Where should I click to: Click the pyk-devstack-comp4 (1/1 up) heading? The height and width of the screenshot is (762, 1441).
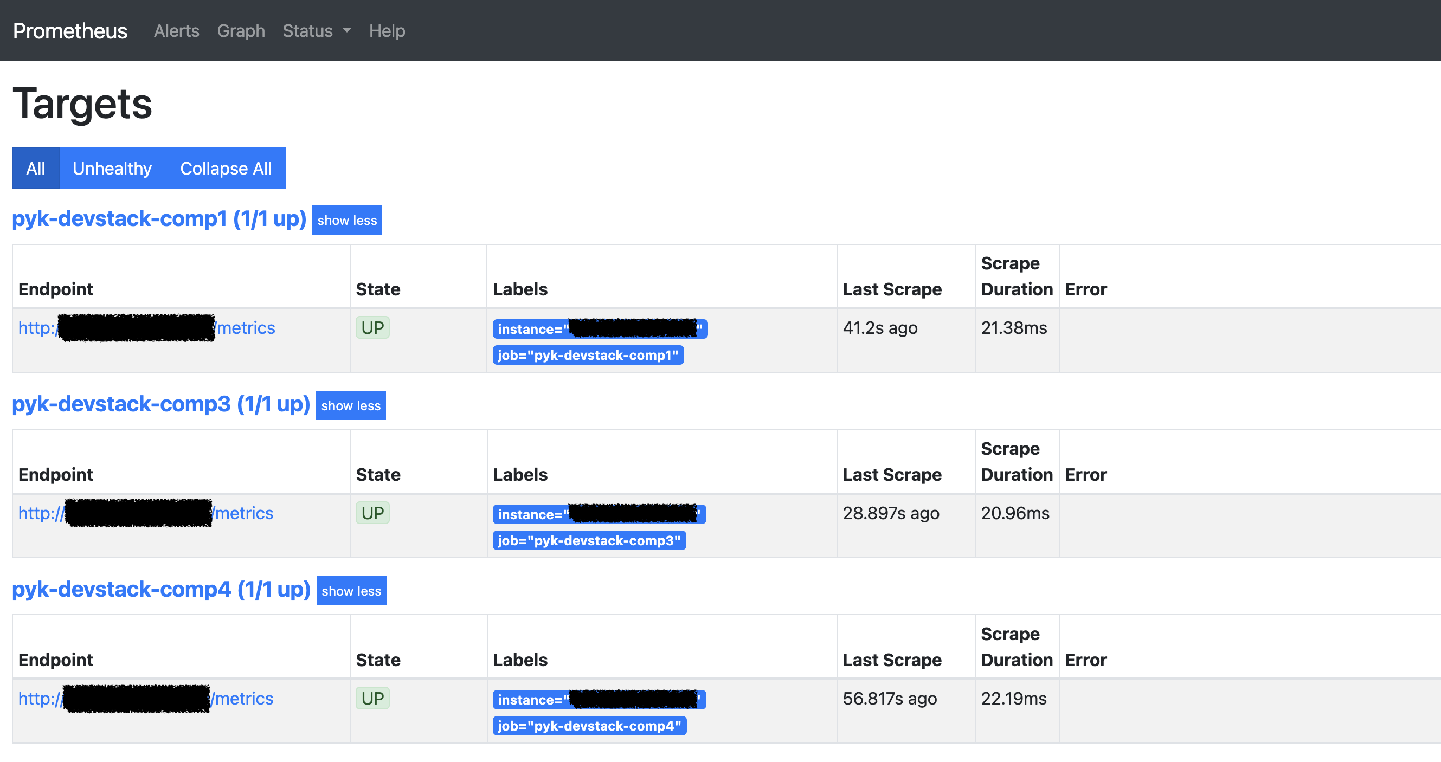[161, 589]
